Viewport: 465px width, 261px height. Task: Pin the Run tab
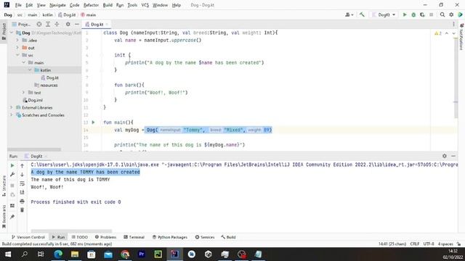(12, 217)
